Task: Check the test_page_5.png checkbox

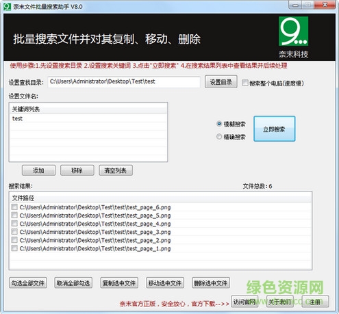Action: tap(14, 215)
